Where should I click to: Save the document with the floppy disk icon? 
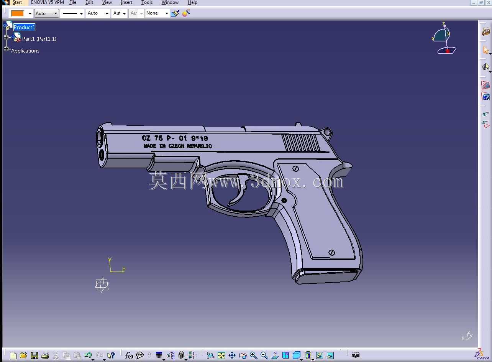(34, 355)
